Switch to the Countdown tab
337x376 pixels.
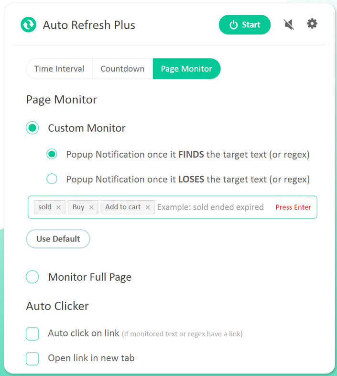[122, 69]
